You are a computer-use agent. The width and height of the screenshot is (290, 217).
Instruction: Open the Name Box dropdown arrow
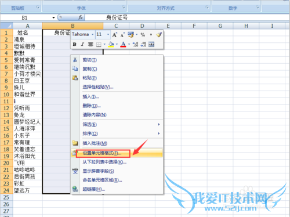point(53,17)
